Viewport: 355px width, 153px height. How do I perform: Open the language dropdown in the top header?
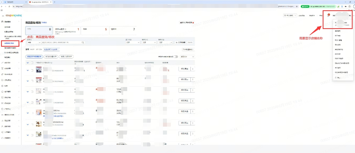coord(290,15)
